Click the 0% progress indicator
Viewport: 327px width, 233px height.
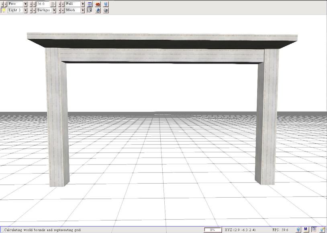tap(213, 230)
